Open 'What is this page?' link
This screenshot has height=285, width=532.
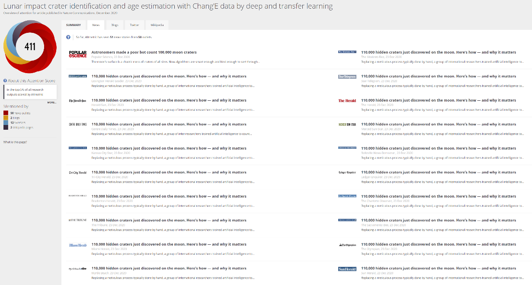tap(15, 142)
